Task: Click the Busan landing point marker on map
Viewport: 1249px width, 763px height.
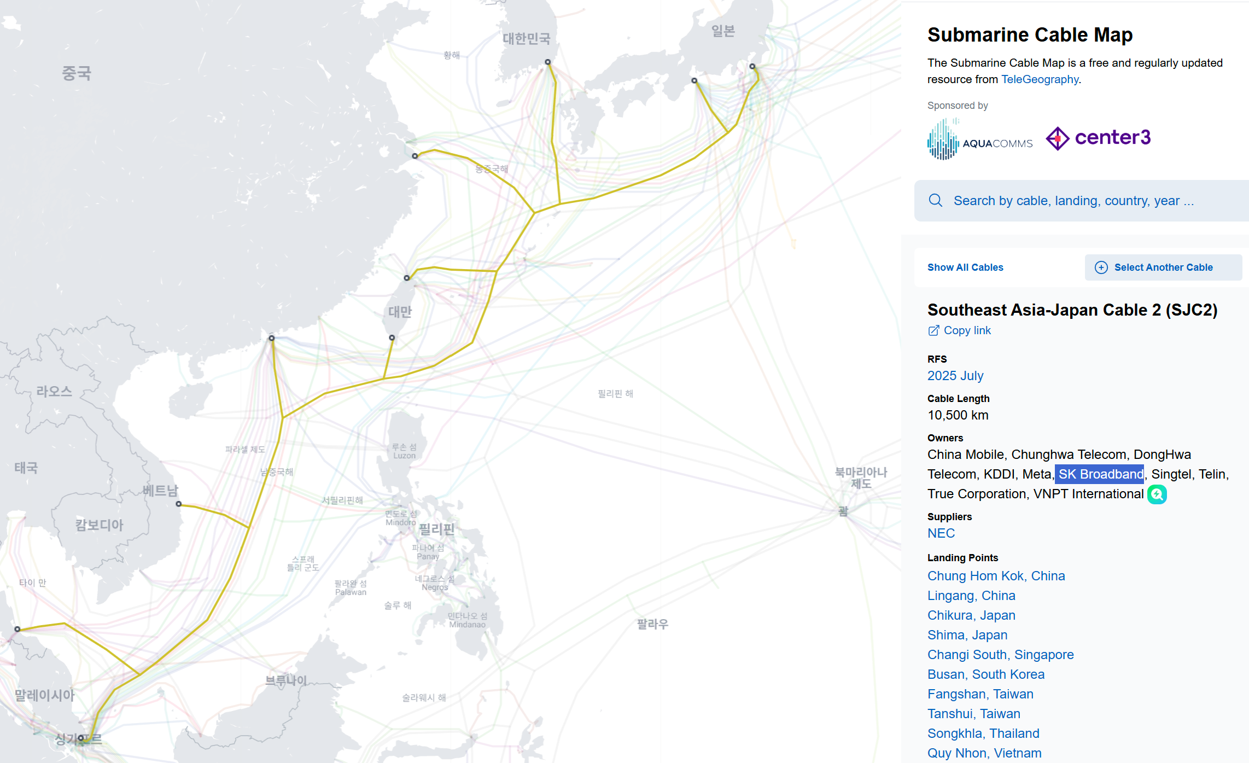Action: click(547, 62)
